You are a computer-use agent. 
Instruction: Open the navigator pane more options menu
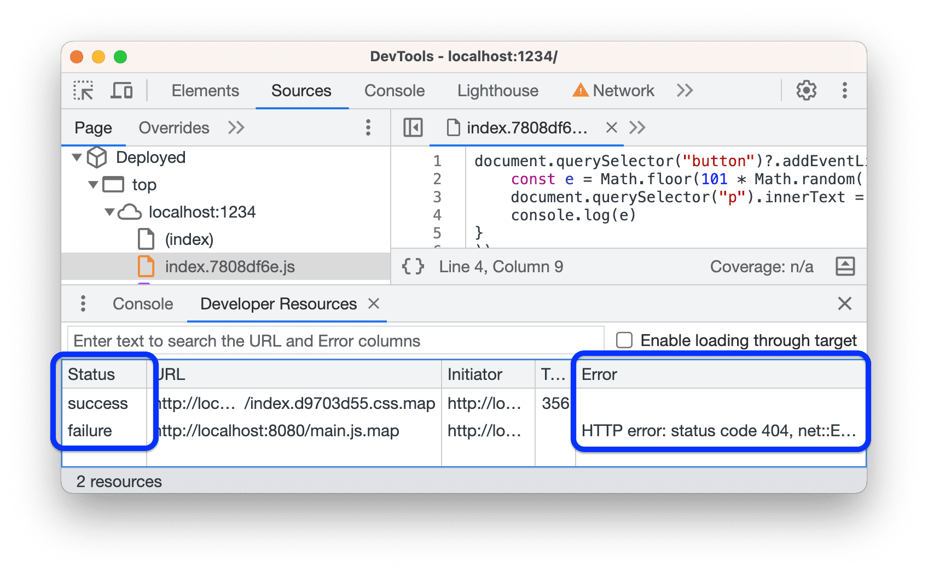coord(368,128)
